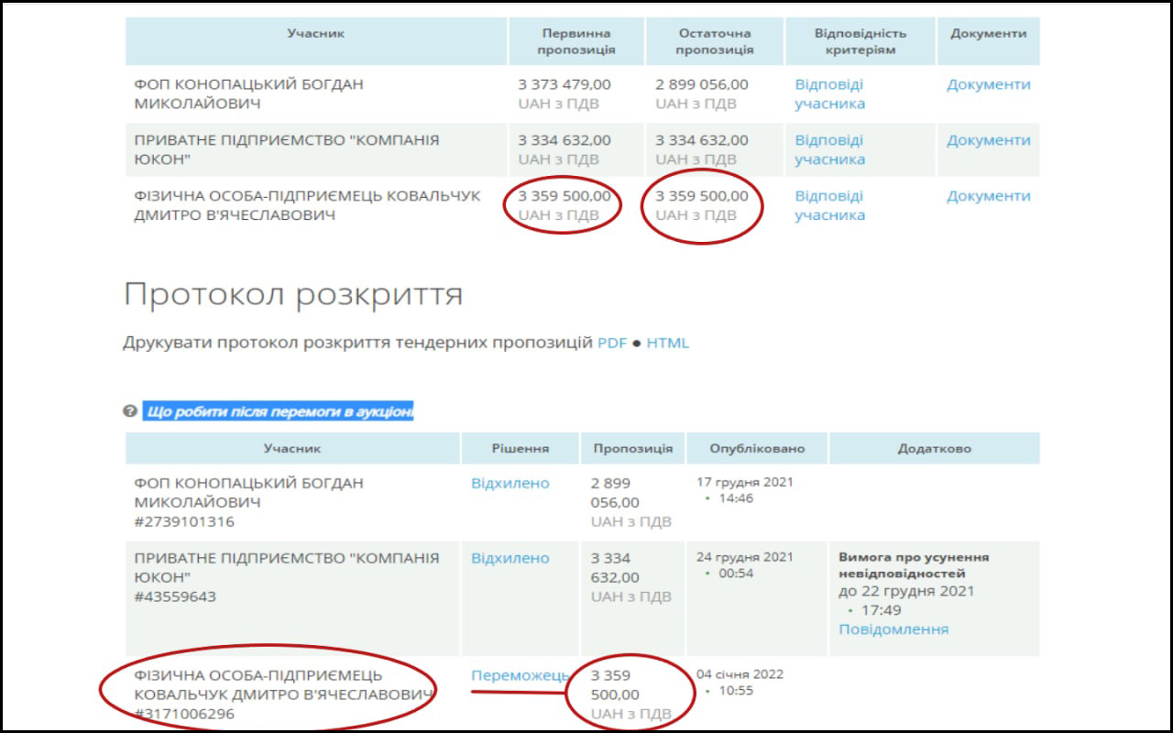Click Відхилено decision for Компанія Юкон

(x=510, y=558)
